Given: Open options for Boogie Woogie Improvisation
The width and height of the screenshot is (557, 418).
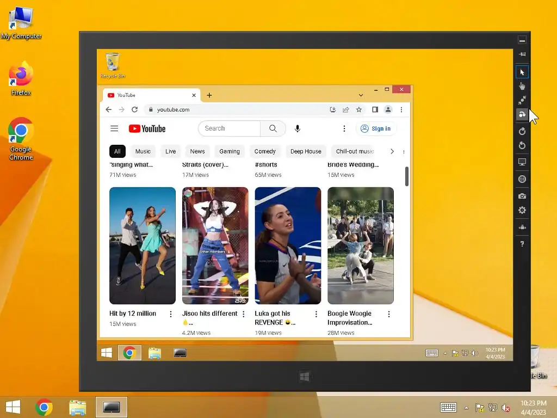Looking at the screenshot, I should pyautogui.click(x=389, y=314).
